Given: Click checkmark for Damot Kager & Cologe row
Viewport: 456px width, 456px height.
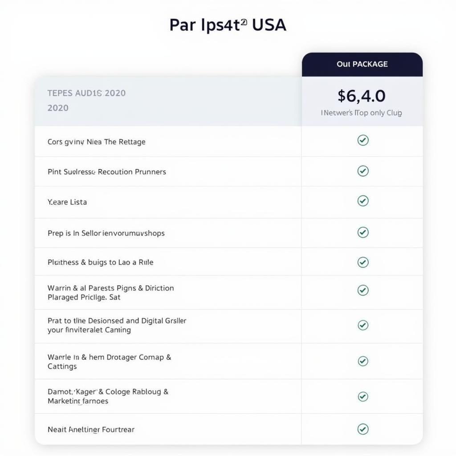Looking at the screenshot, I should point(362,396).
